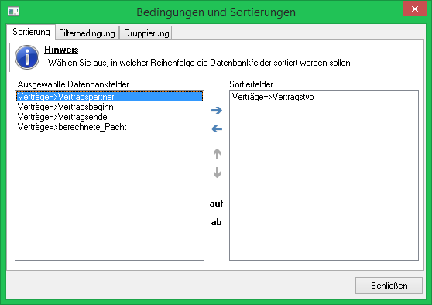Select Verträge=>Vertragspartner in the field list

click(109, 97)
